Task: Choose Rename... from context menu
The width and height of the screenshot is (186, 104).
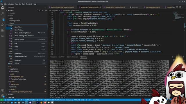Action: [x=30, y=60]
